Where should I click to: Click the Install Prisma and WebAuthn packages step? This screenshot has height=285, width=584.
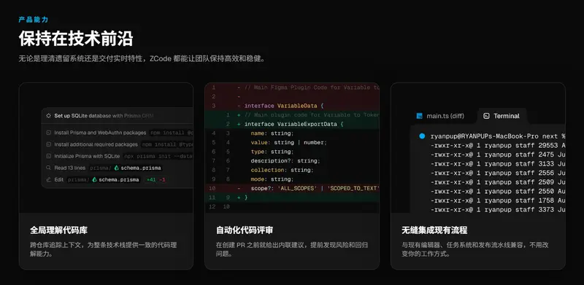[100, 133]
